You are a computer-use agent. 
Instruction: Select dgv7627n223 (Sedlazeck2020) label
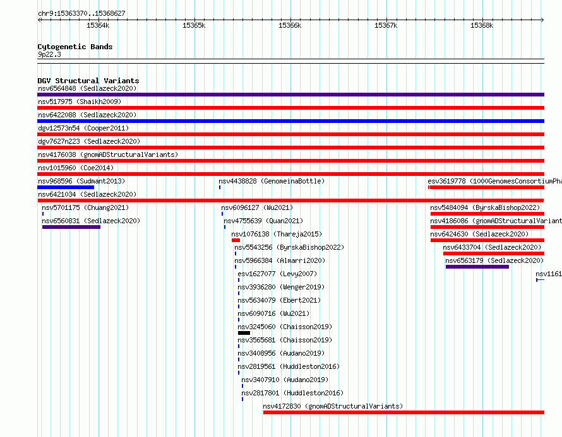tap(89, 141)
